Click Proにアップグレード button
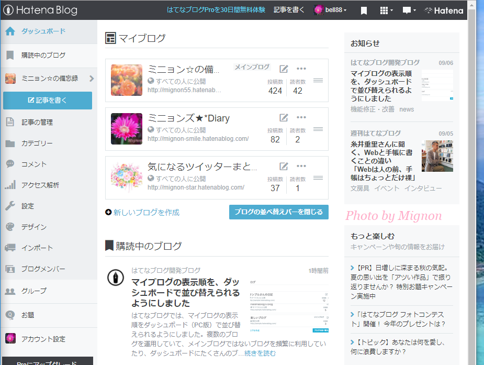This screenshot has width=484, height=365. coord(48,361)
